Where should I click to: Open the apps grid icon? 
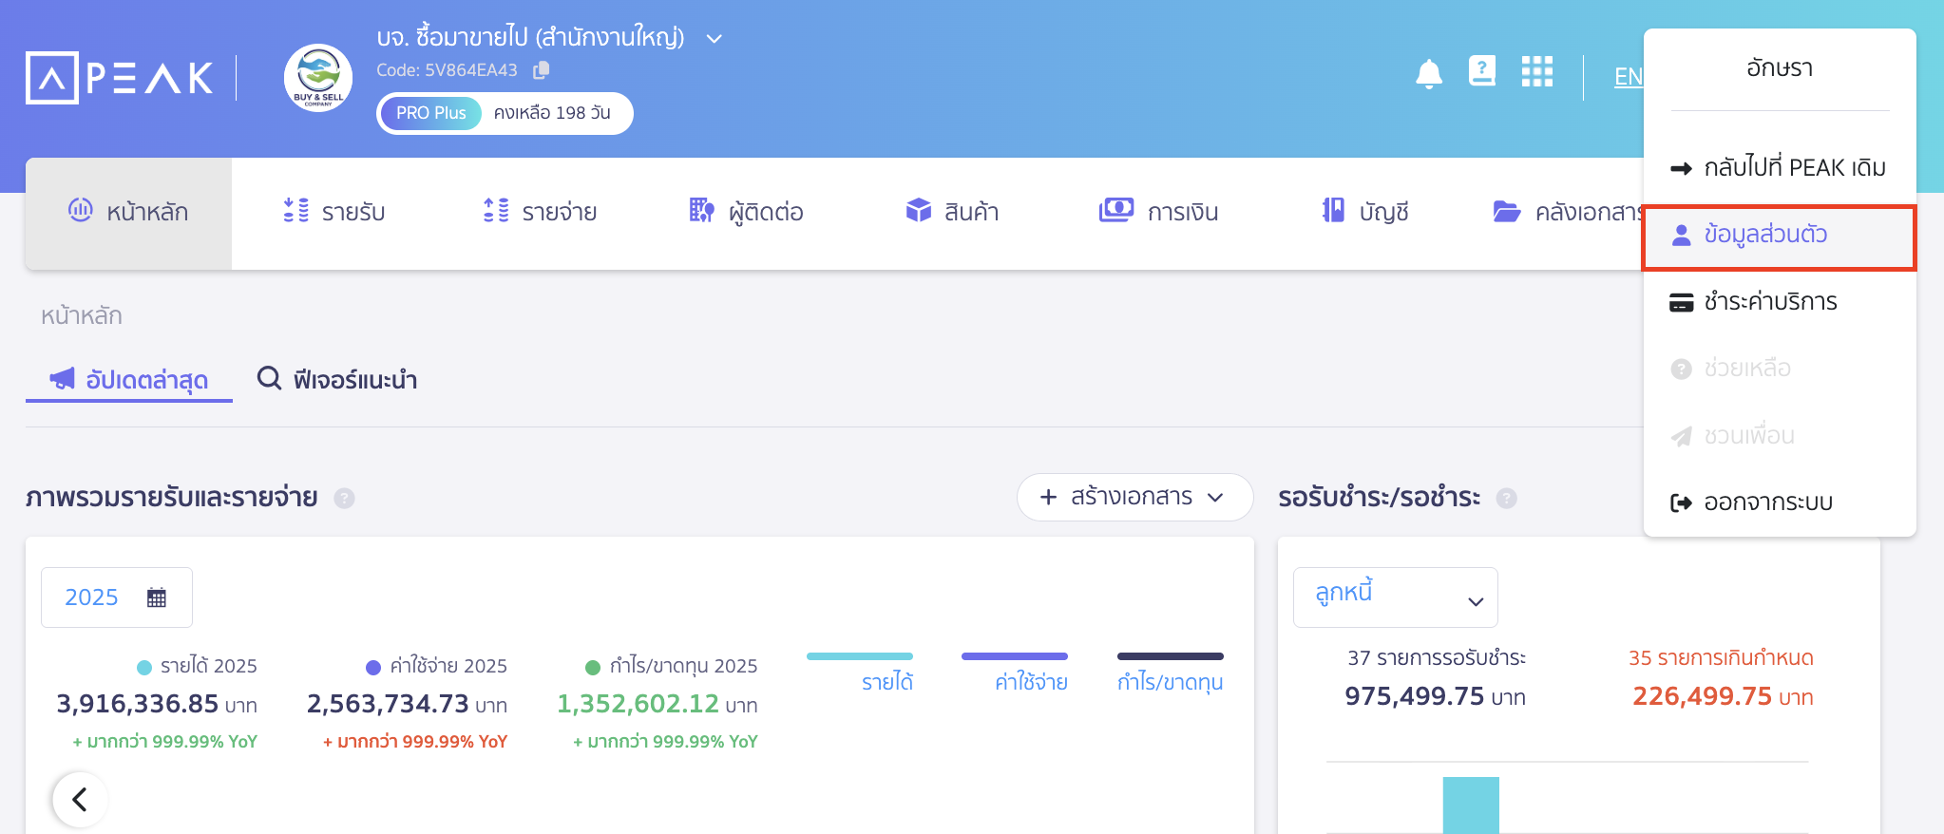click(1536, 71)
